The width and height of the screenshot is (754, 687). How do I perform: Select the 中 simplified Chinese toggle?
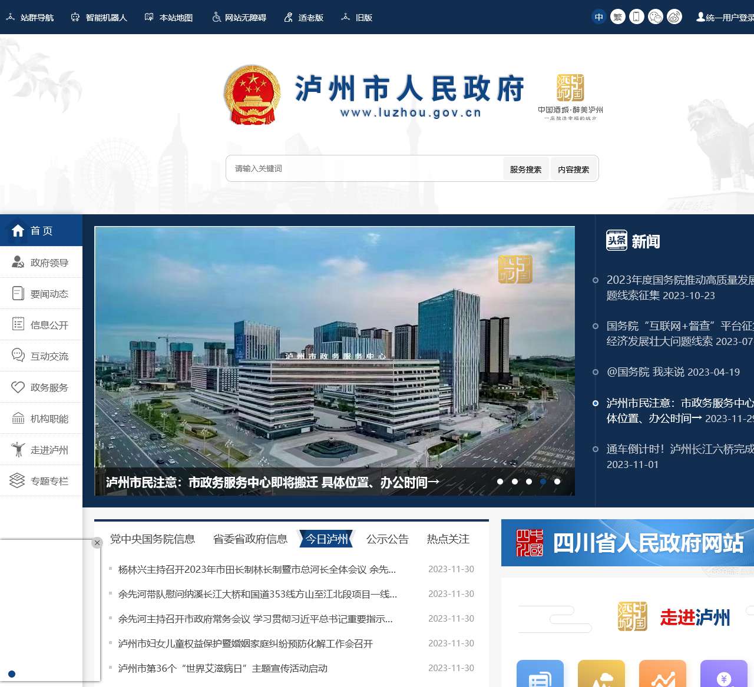599,16
